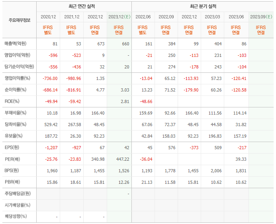This screenshot has width=276, height=224.
Task: Select the -736.00 operating margin value
Action: (x=50, y=78)
